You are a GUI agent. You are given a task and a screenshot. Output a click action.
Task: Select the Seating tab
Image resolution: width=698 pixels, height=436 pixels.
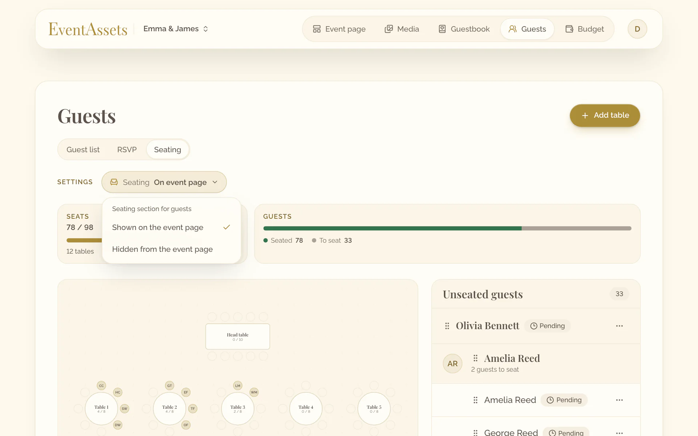tap(168, 150)
